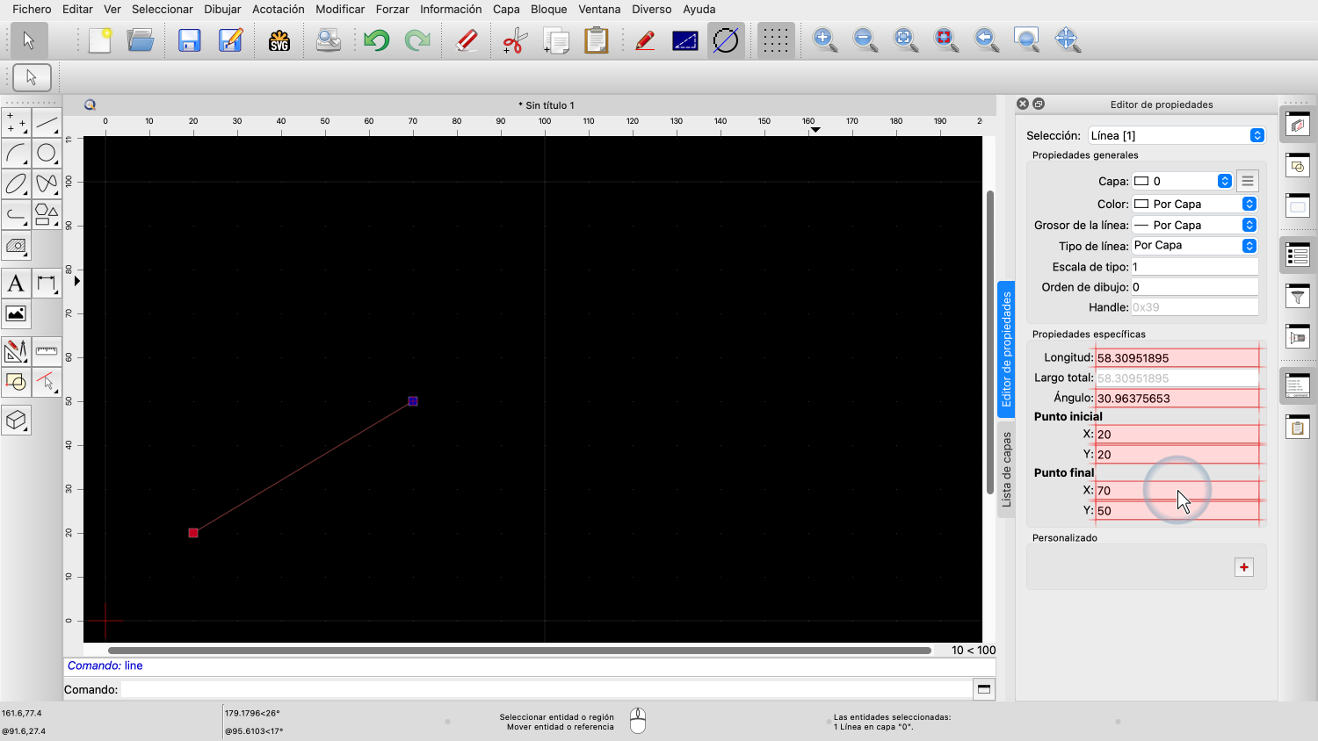Image resolution: width=1318 pixels, height=741 pixels.
Task: Open the Acotación menu
Action: click(278, 9)
